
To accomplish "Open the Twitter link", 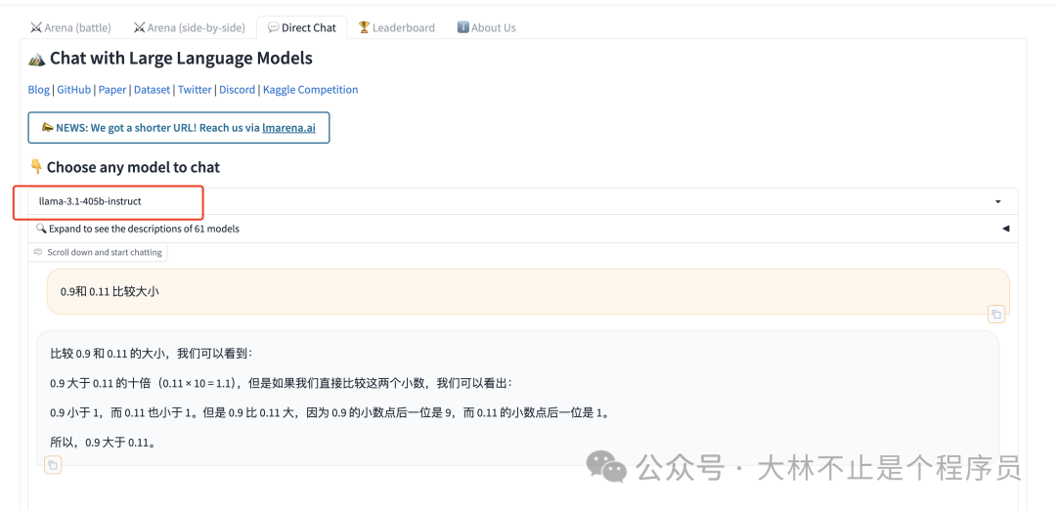I will click(x=195, y=90).
